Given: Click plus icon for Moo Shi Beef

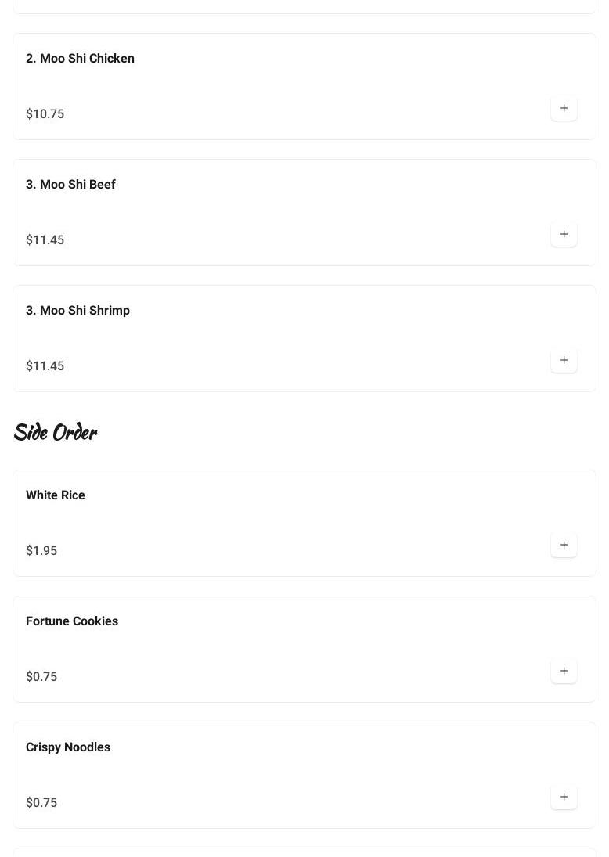Looking at the screenshot, I should [x=564, y=235].
